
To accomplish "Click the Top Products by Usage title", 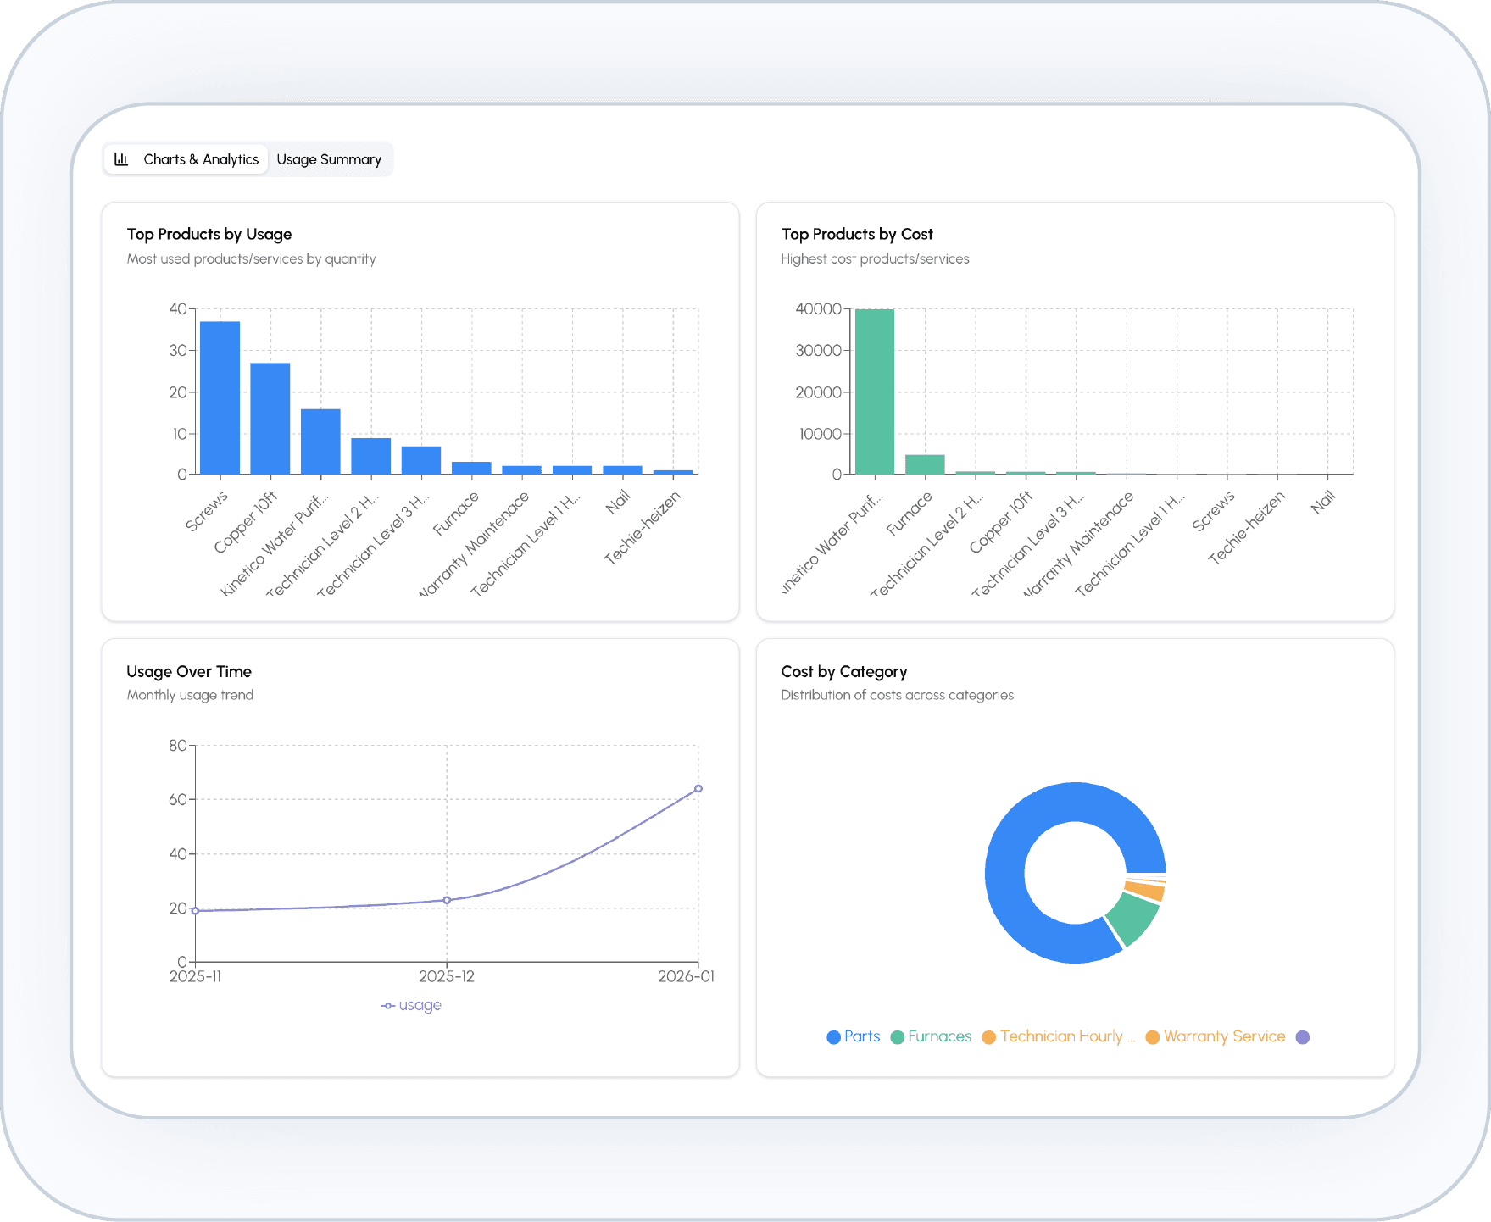I will (209, 234).
